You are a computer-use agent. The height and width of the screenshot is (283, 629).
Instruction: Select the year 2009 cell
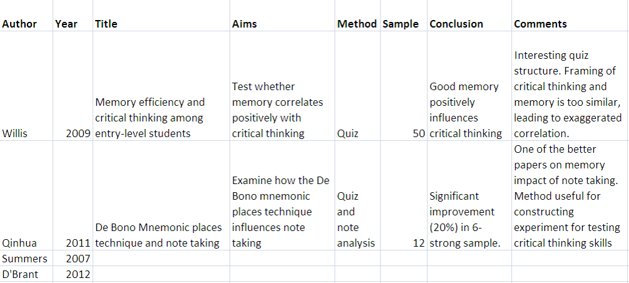point(78,133)
